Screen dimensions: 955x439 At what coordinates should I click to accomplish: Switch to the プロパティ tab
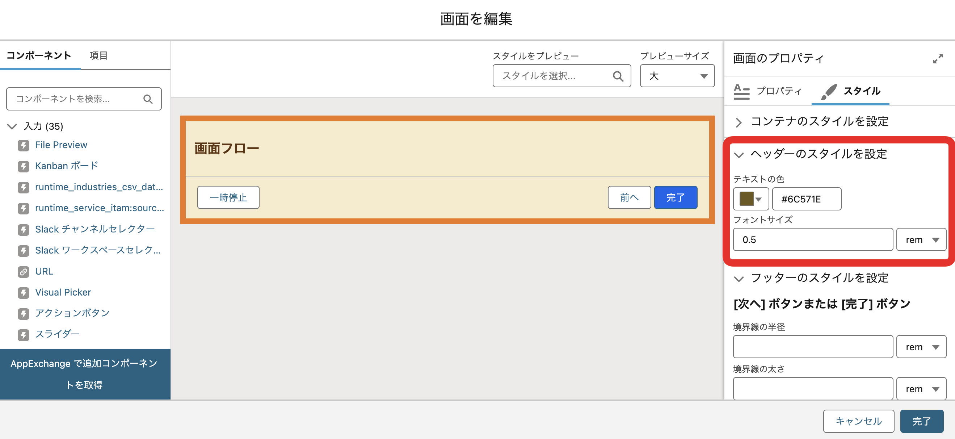tap(768, 91)
